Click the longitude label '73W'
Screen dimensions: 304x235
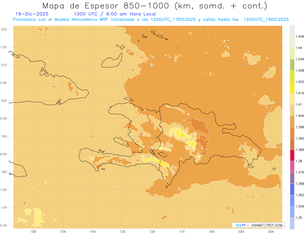(x=122, y=232)
